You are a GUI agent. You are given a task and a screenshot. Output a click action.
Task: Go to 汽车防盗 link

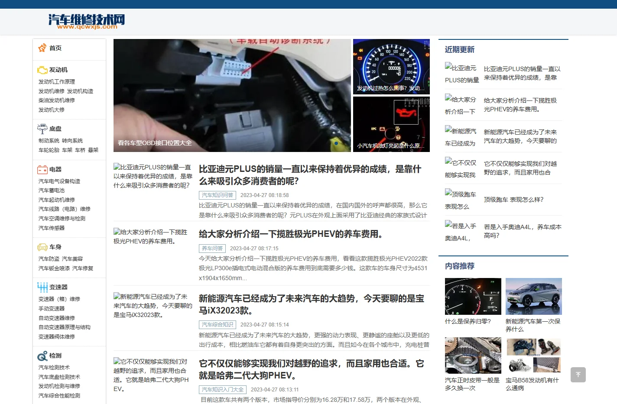click(x=49, y=259)
